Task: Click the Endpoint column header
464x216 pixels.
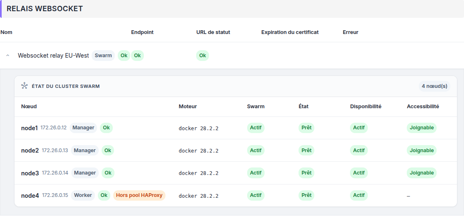Action: coord(142,32)
